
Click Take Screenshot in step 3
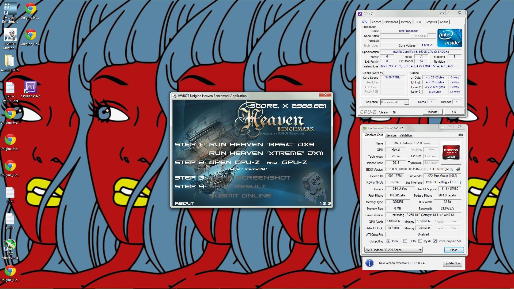coord(250,178)
